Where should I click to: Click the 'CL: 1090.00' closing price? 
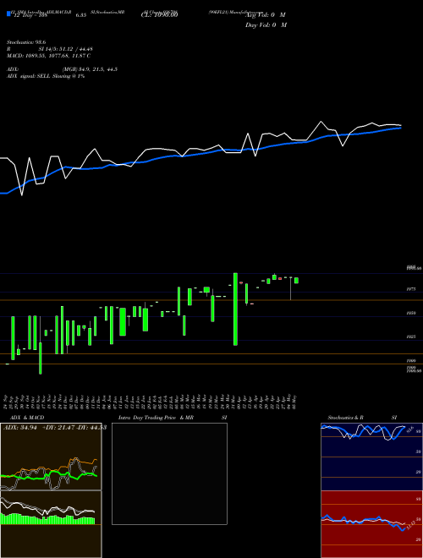(159, 14)
